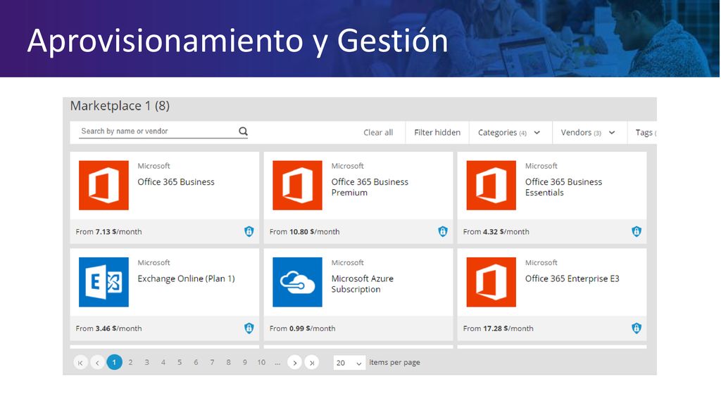Click shield icon on Office 365 Enterprise E3
The height and width of the screenshot is (405, 721).
coord(637,328)
